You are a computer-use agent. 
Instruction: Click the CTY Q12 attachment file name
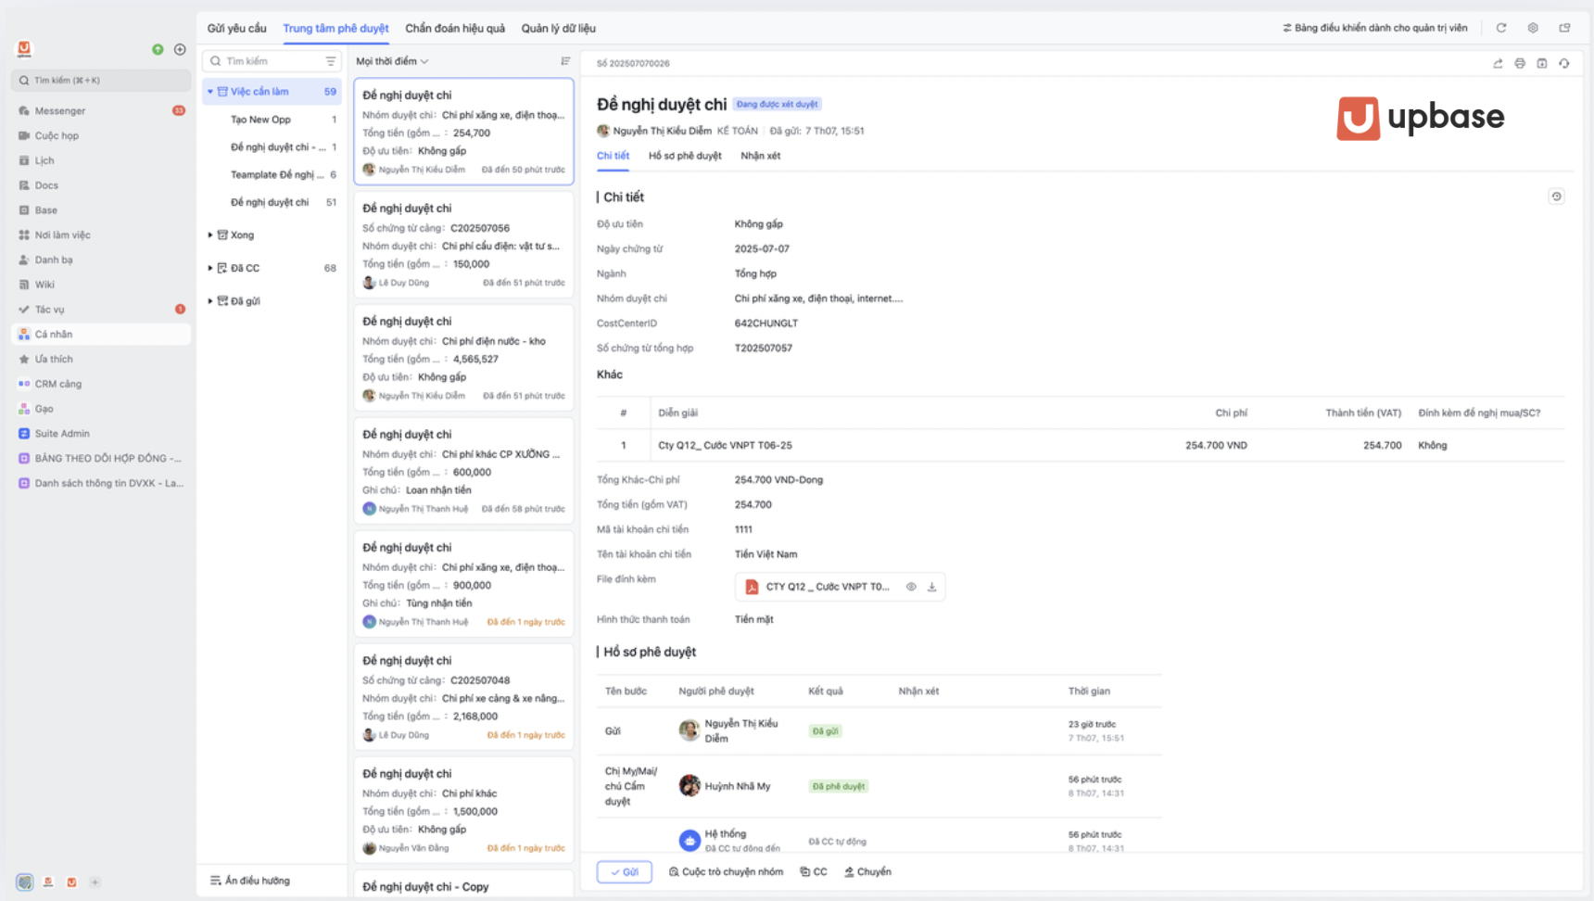point(827,587)
